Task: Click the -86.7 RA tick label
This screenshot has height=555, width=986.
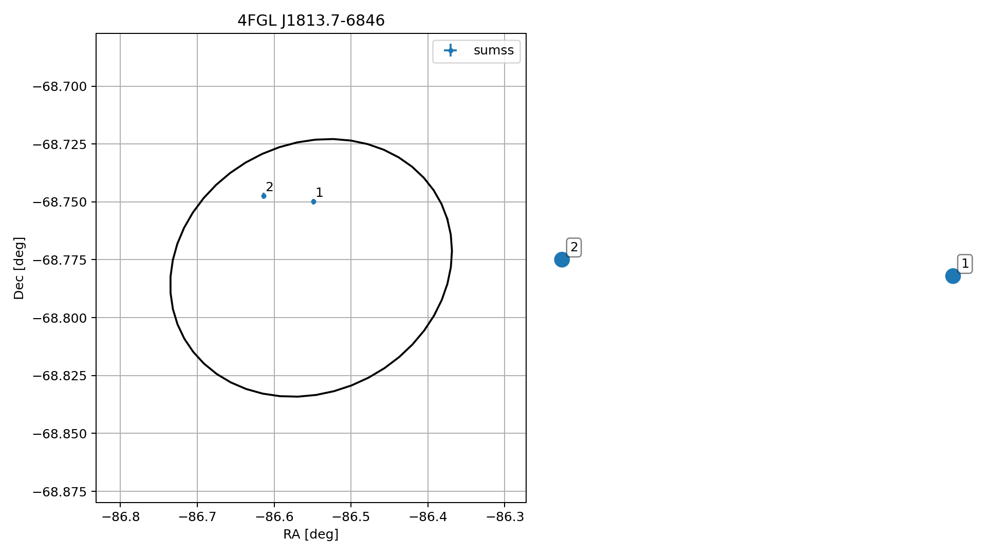Action: (197, 517)
